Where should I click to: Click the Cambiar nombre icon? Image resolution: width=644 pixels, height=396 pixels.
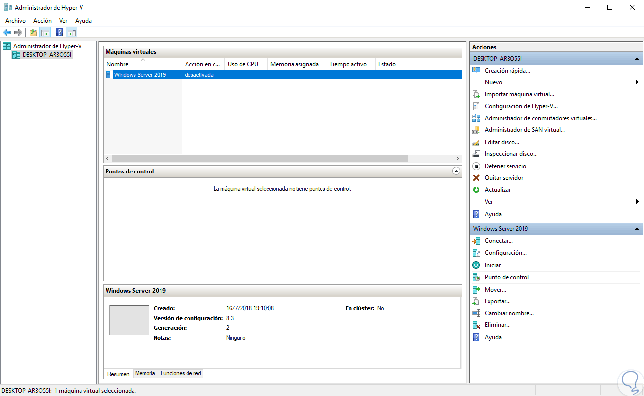(476, 313)
